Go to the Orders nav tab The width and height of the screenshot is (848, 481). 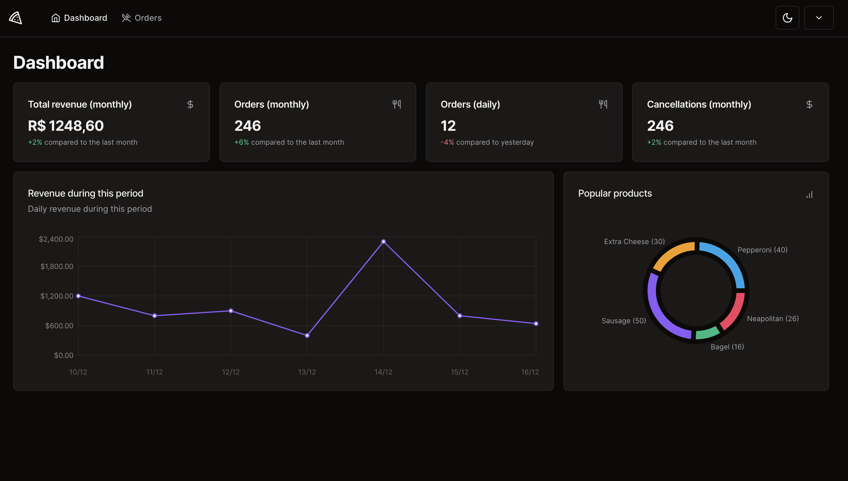click(142, 18)
